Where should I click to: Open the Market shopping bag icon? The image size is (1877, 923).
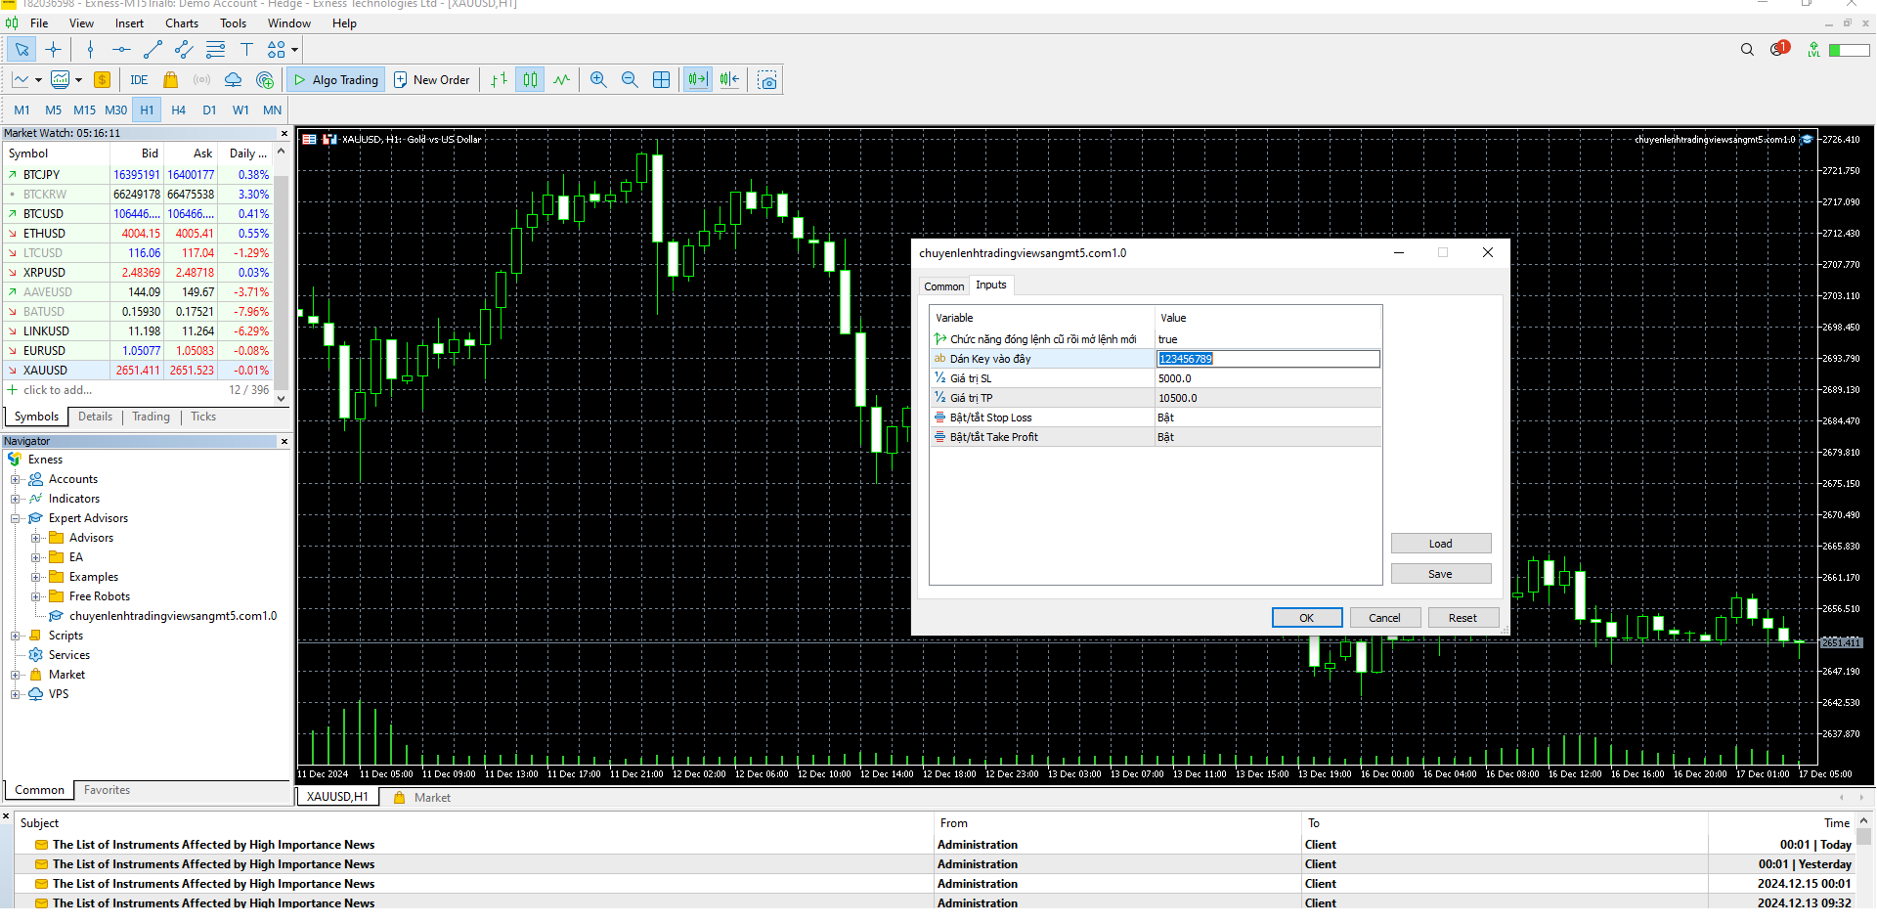coord(170,80)
